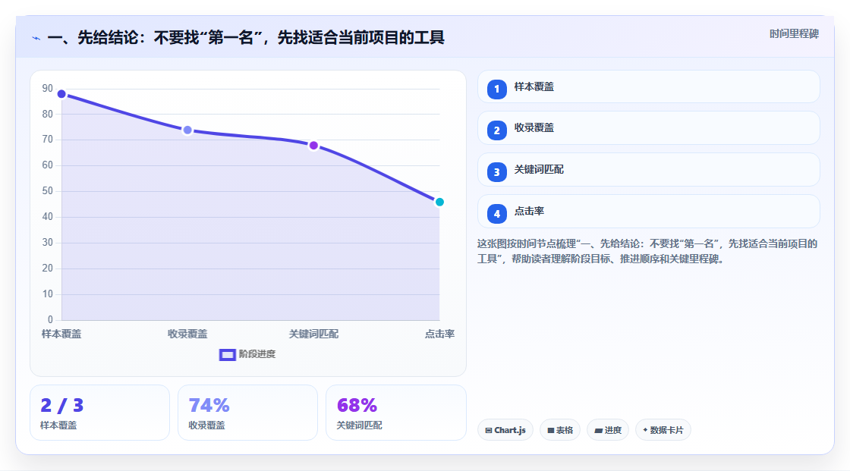The width and height of the screenshot is (850, 471).
Task: Click the number 3 badge for 关键词匹配
Action: [x=496, y=172]
